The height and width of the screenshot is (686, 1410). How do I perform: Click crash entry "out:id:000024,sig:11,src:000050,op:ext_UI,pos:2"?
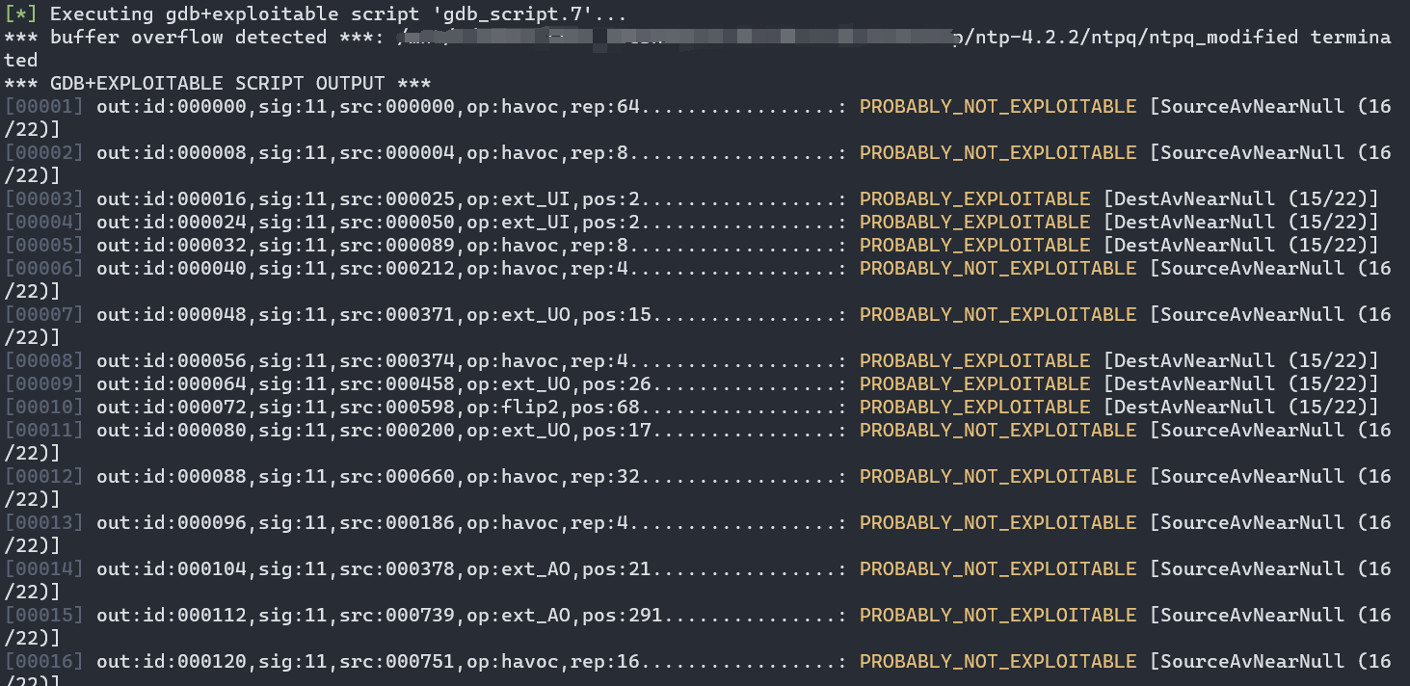click(x=368, y=223)
